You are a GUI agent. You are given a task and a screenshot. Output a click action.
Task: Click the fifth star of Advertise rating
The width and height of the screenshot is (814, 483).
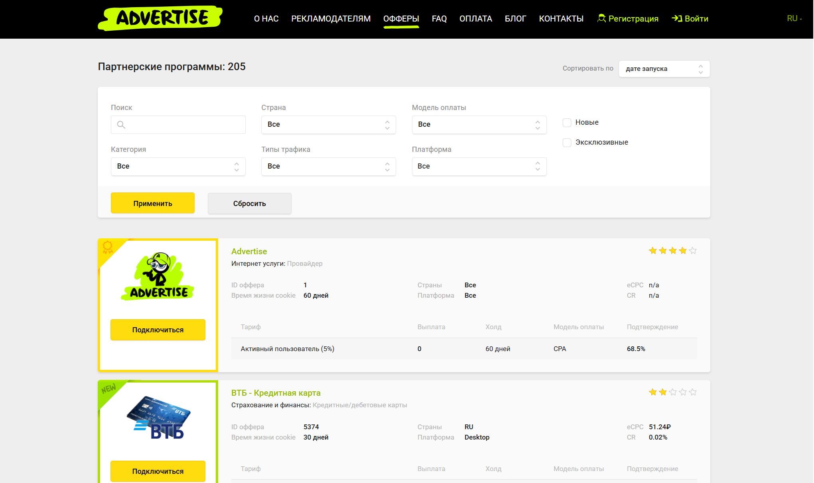(693, 251)
